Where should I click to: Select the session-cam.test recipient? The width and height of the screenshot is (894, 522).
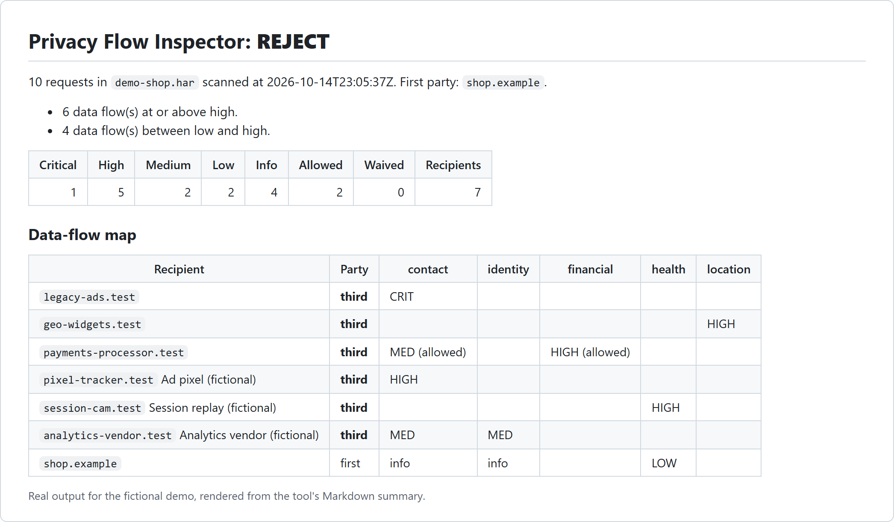pos(92,408)
